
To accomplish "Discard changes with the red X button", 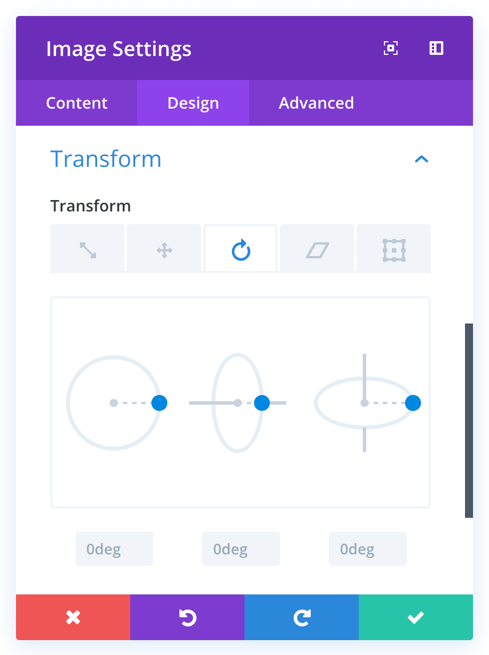I will pyautogui.click(x=73, y=617).
